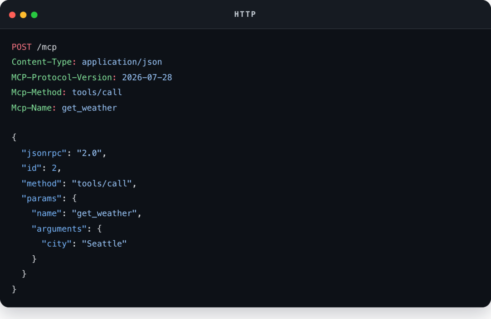Click the "arguments" JSON key
Screen dimensions: 491x319
pos(59,229)
